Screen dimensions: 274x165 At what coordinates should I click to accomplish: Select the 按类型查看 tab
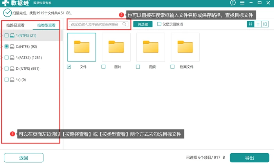click(x=46, y=25)
